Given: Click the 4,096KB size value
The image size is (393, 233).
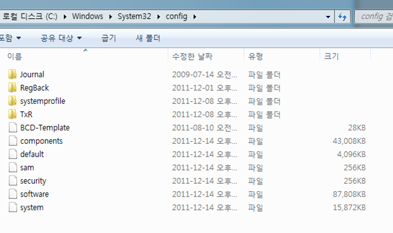Looking at the screenshot, I should pyautogui.click(x=351, y=154).
